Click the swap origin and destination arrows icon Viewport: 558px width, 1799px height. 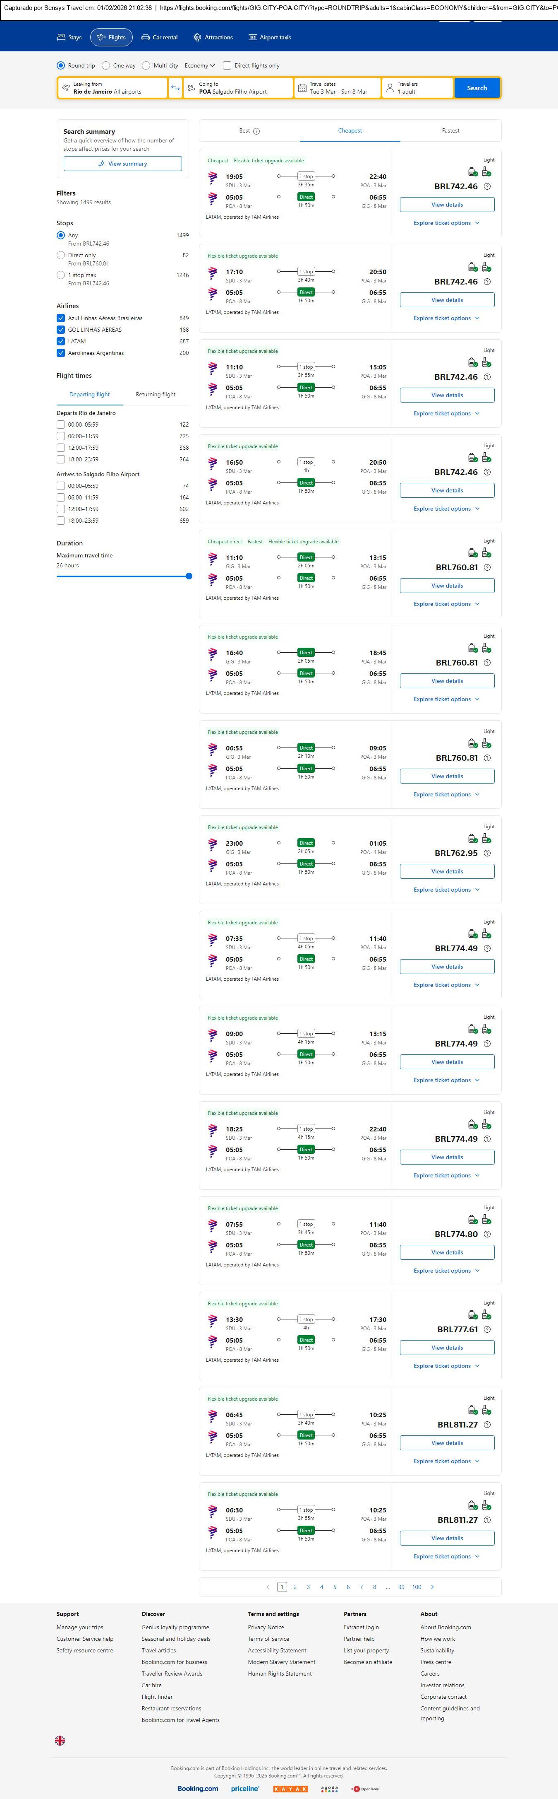click(x=175, y=88)
